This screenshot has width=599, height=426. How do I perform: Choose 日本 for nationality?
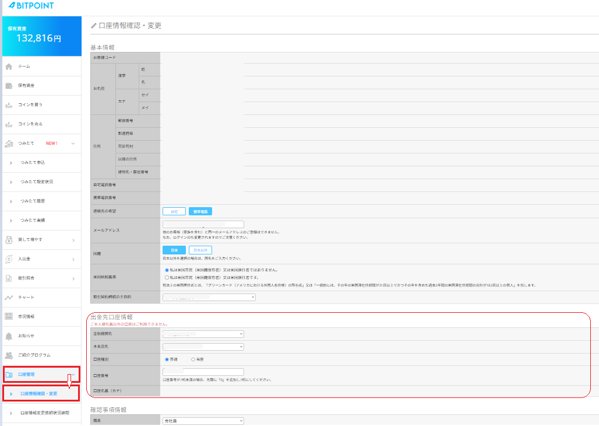[174, 250]
